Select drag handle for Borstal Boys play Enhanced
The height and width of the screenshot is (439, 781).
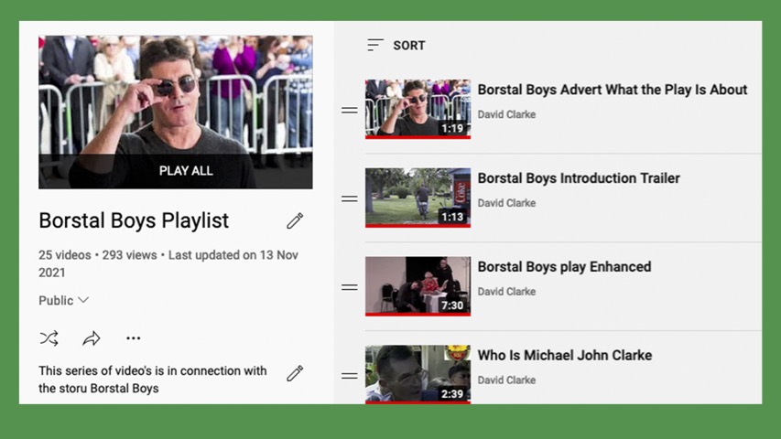click(x=350, y=287)
